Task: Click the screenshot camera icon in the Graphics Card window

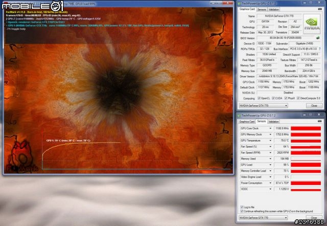Action: click(x=320, y=9)
